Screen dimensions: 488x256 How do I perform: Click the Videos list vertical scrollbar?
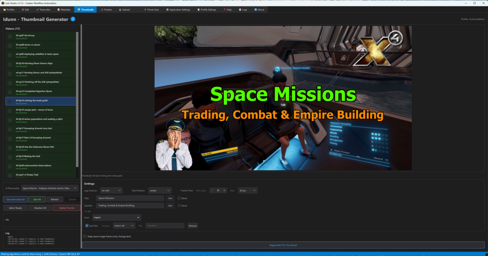pyautogui.click(x=77, y=99)
